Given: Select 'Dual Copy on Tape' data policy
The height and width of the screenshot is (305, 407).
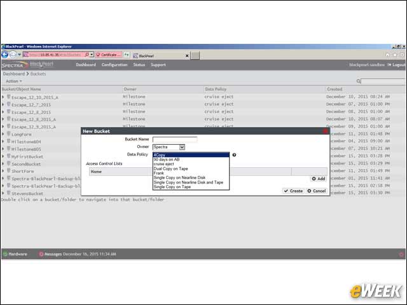Looking at the screenshot, I should [x=171, y=168].
